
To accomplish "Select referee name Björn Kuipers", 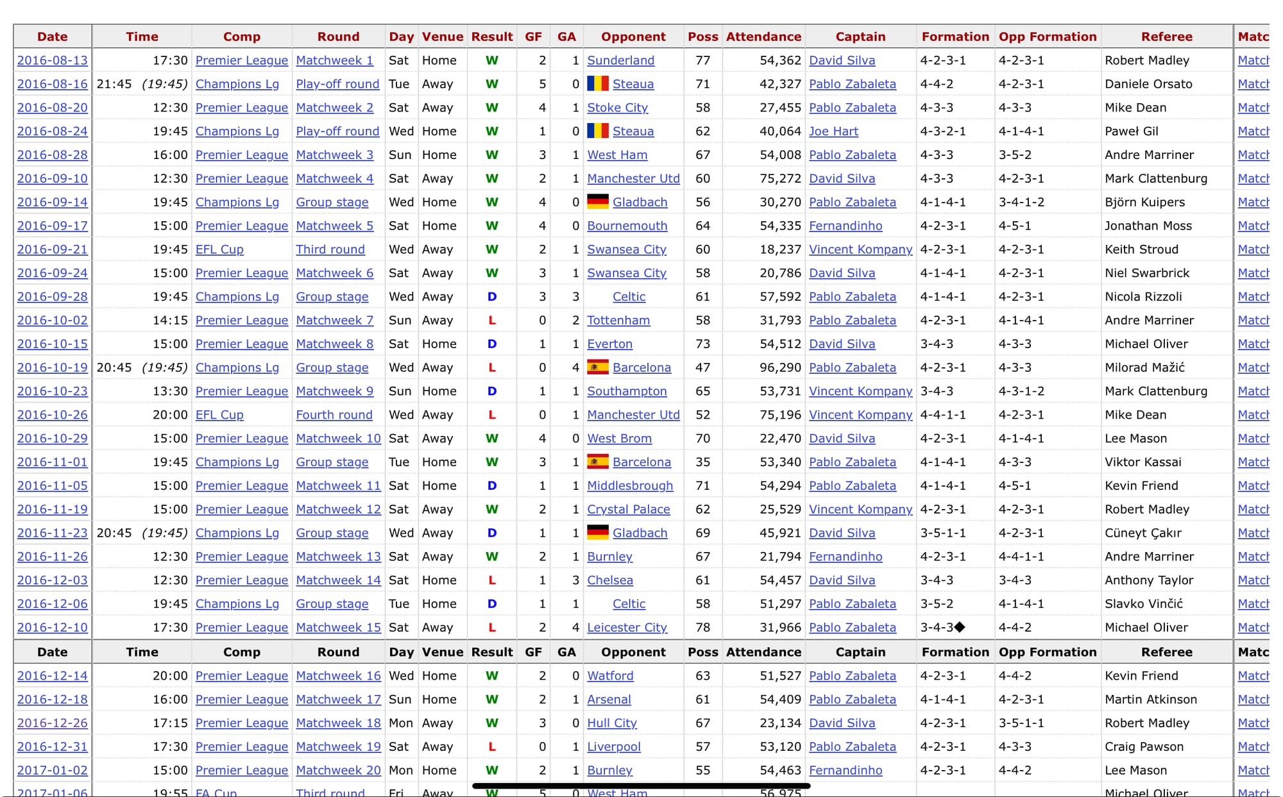I will (x=1145, y=202).
